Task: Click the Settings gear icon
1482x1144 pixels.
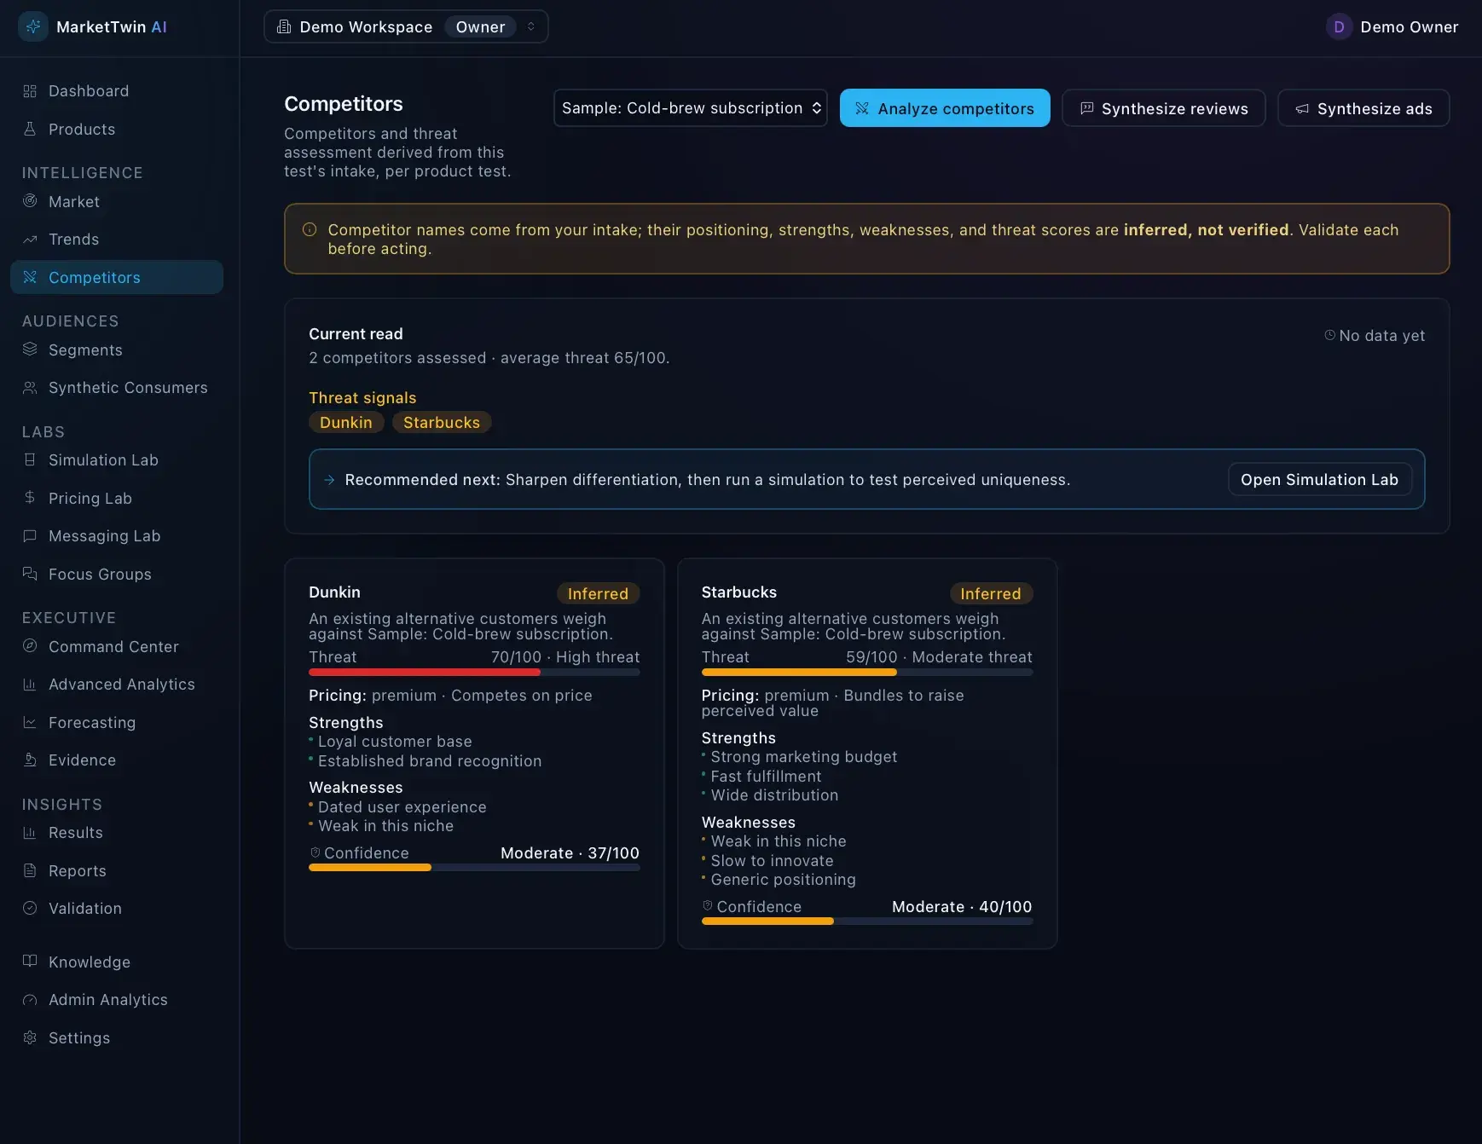Action: [30, 1037]
